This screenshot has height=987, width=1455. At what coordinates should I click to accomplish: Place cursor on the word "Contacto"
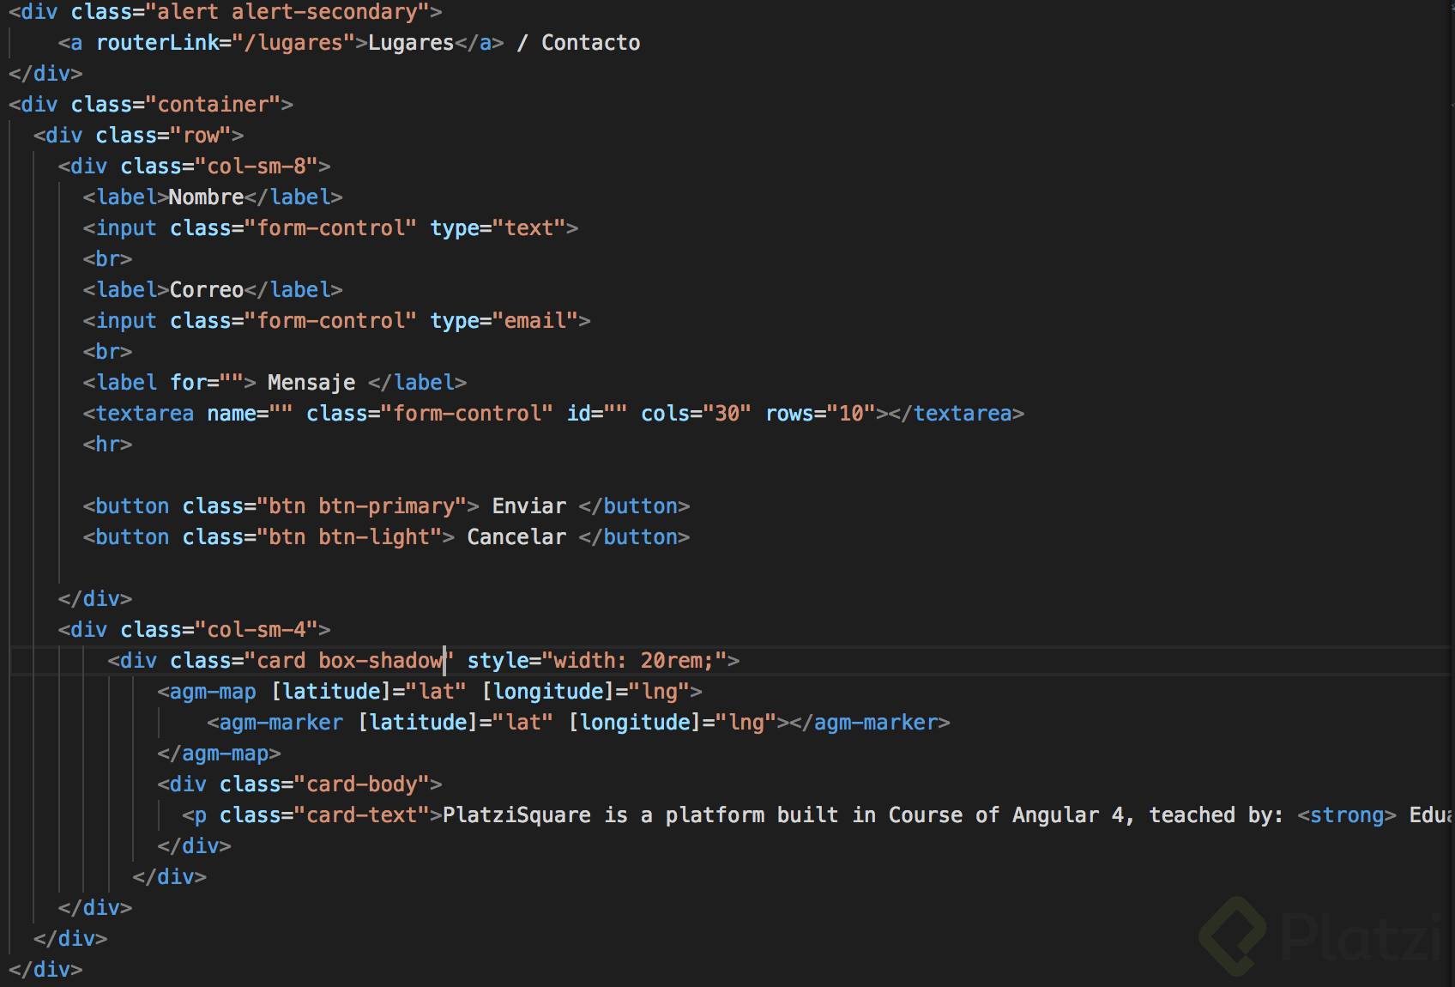click(590, 43)
